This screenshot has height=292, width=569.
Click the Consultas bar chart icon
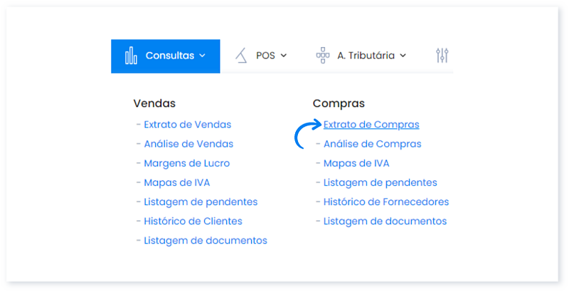tap(131, 56)
